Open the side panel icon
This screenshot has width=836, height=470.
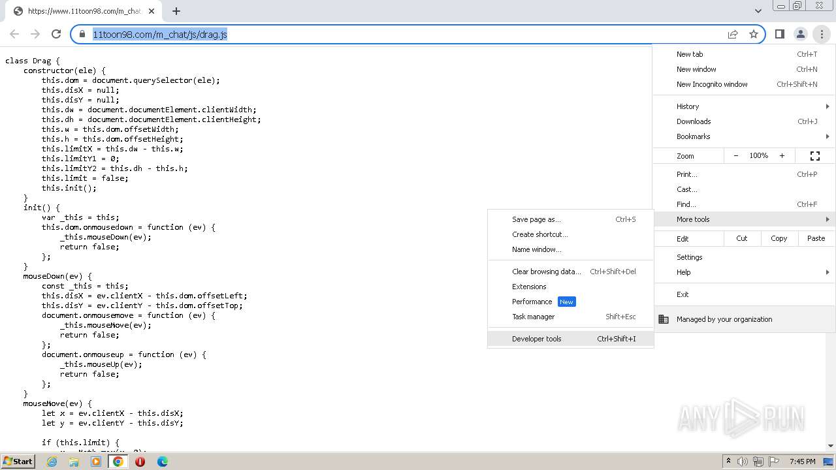click(779, 34)
